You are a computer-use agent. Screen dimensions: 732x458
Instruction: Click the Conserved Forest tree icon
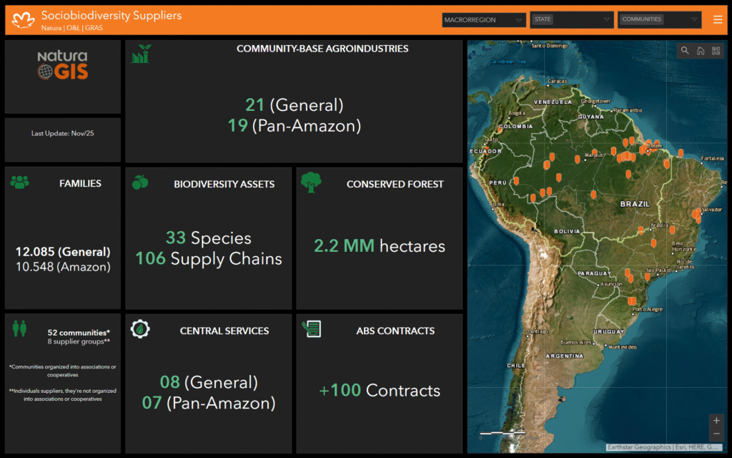point(311,182)
